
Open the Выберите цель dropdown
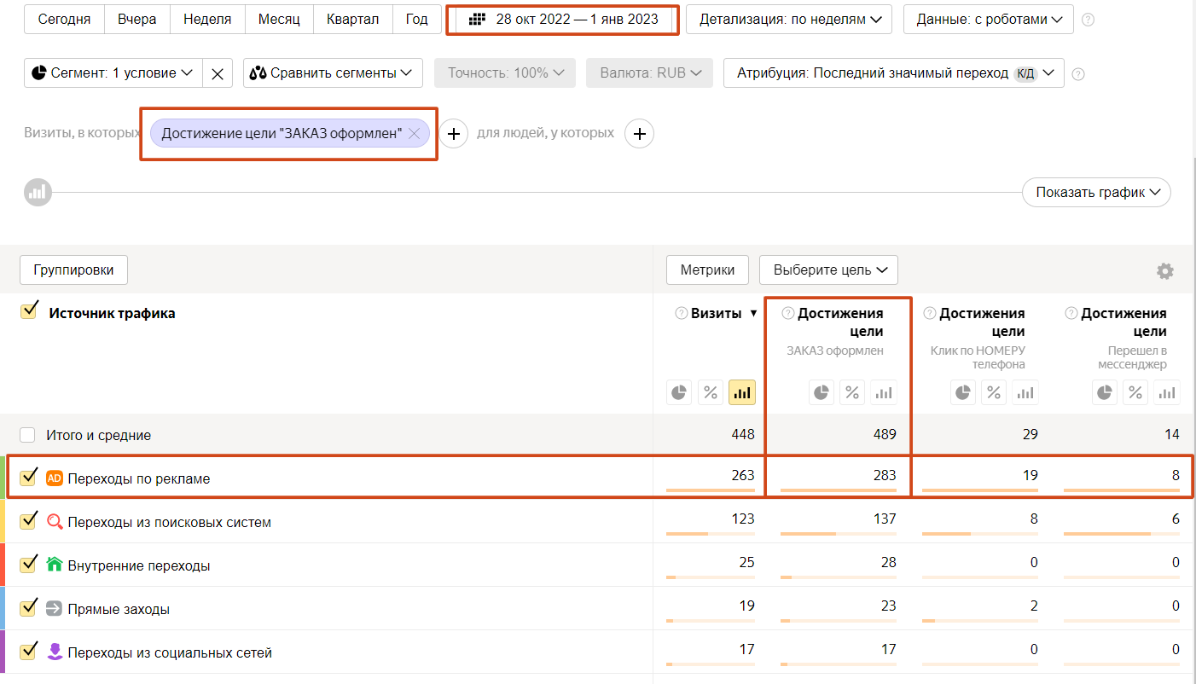(x=828, y=270)
